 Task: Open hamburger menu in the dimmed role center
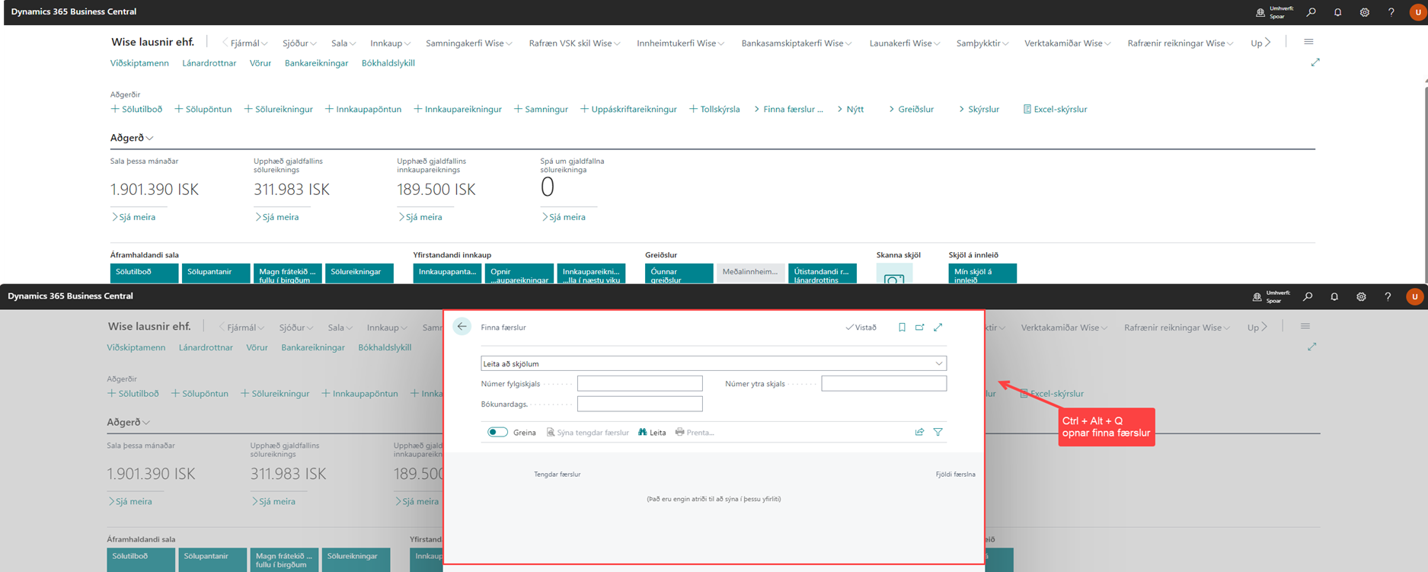[1305, 326]
